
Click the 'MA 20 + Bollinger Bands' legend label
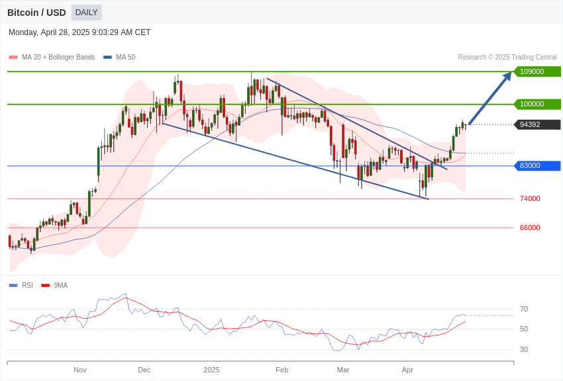58,57
